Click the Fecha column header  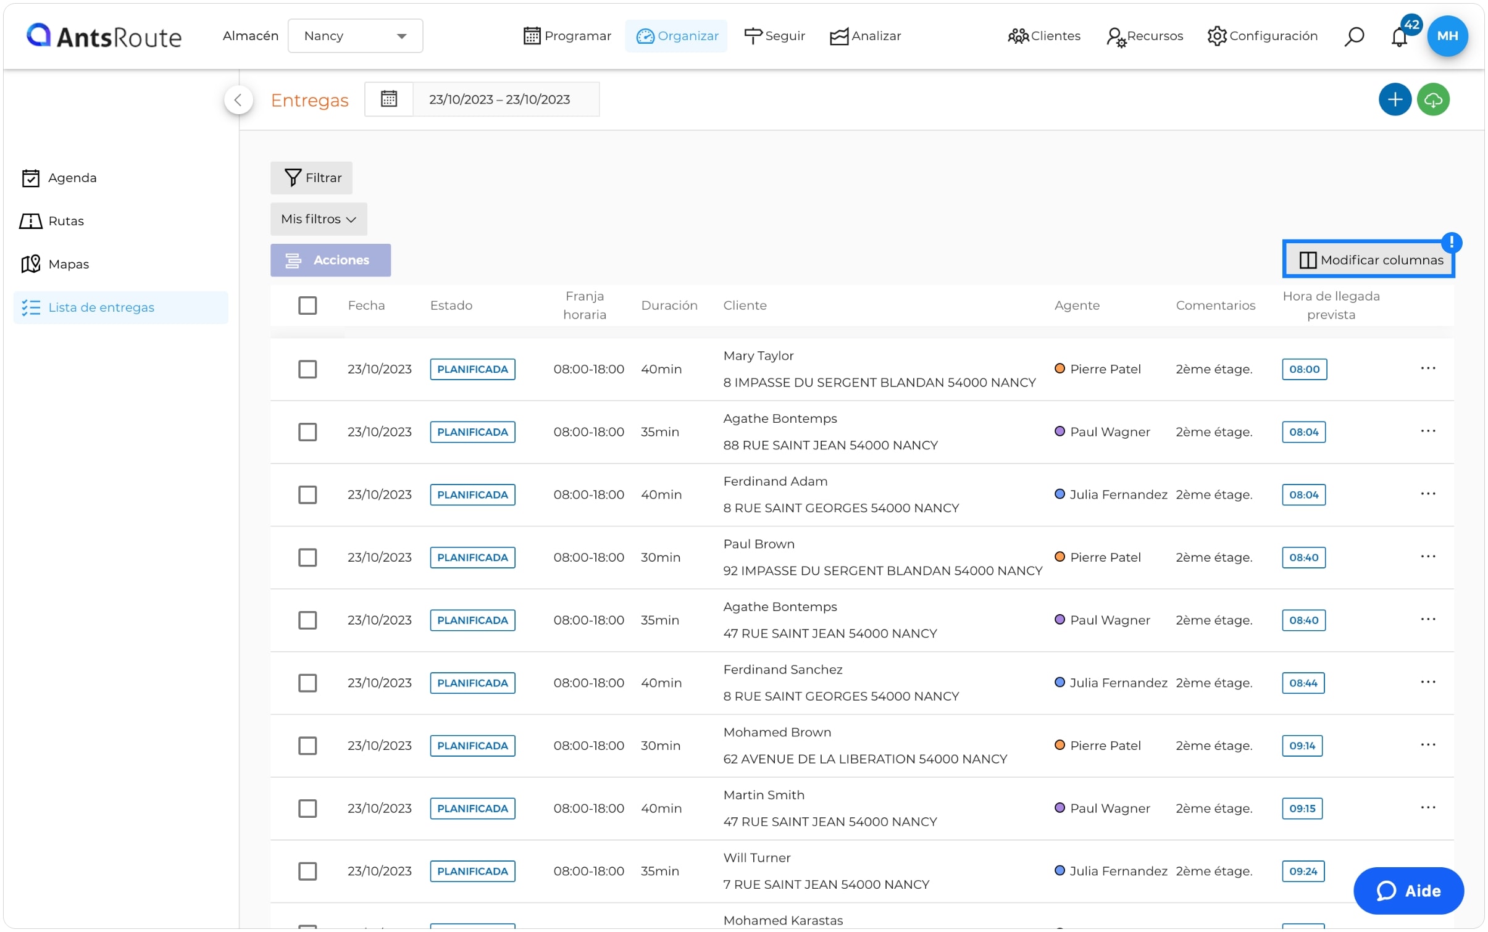[366, 306]
